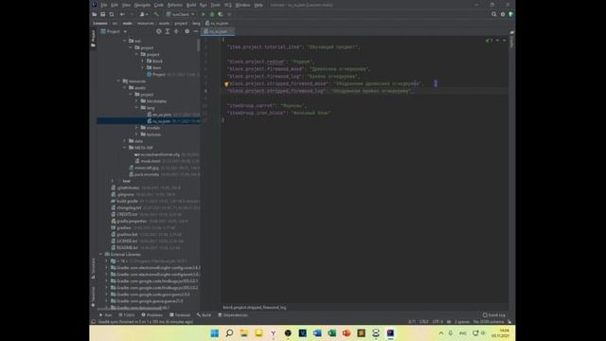The image size is (606, 341).
Task: Open the Dependencies tool window button
Action: 233,315
